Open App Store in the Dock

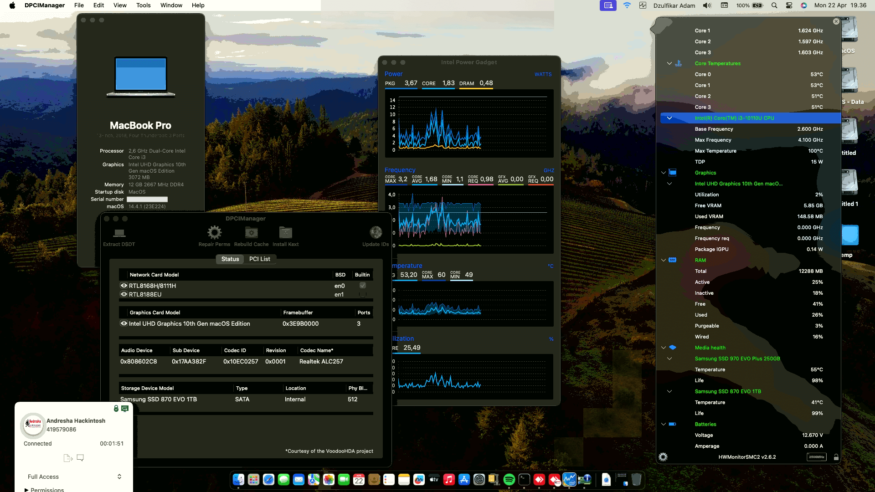[464, 479]
